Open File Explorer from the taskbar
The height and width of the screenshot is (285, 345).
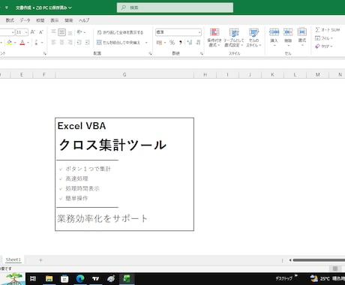49,278
